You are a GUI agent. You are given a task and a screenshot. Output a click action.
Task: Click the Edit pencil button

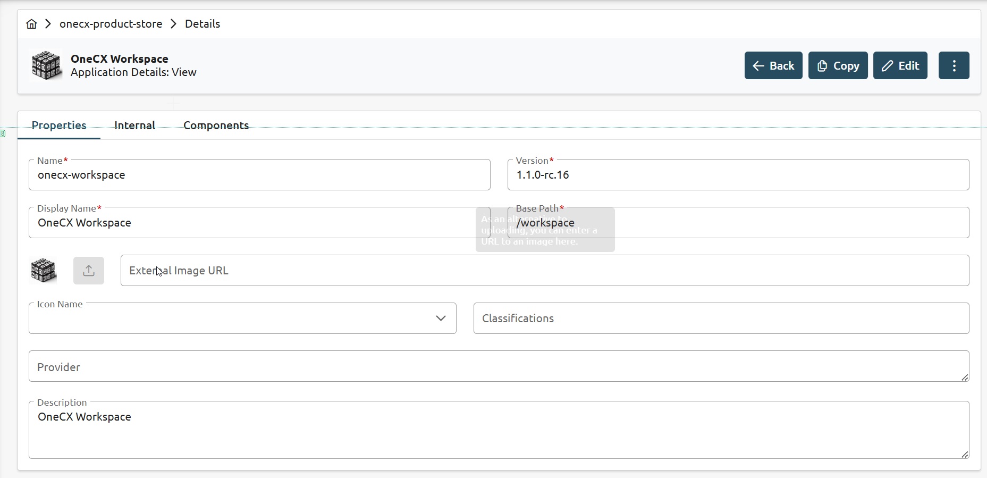tap(900, 65)
